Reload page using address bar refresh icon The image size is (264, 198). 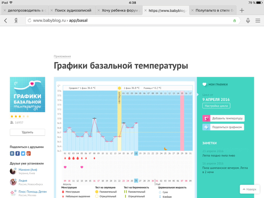pyautogui.click(x=29, y=21)
